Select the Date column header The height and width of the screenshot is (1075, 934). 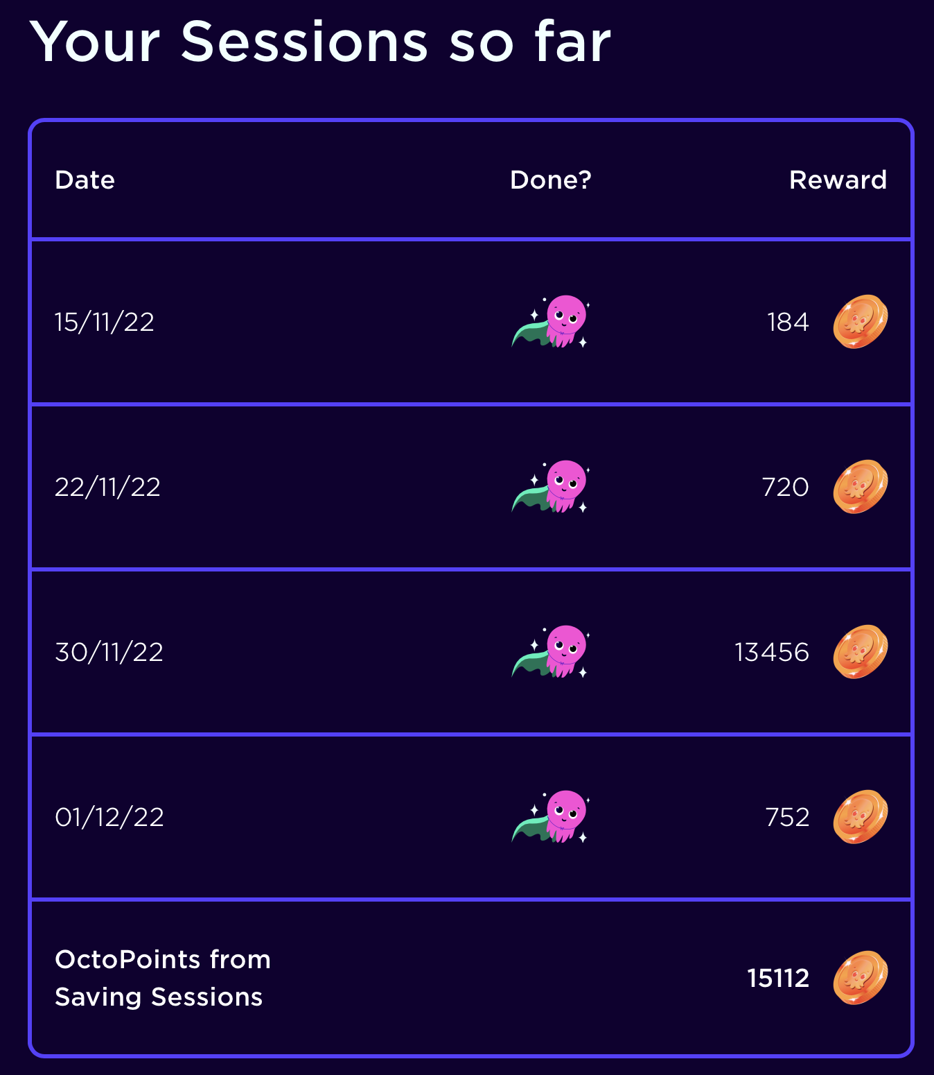85,180
